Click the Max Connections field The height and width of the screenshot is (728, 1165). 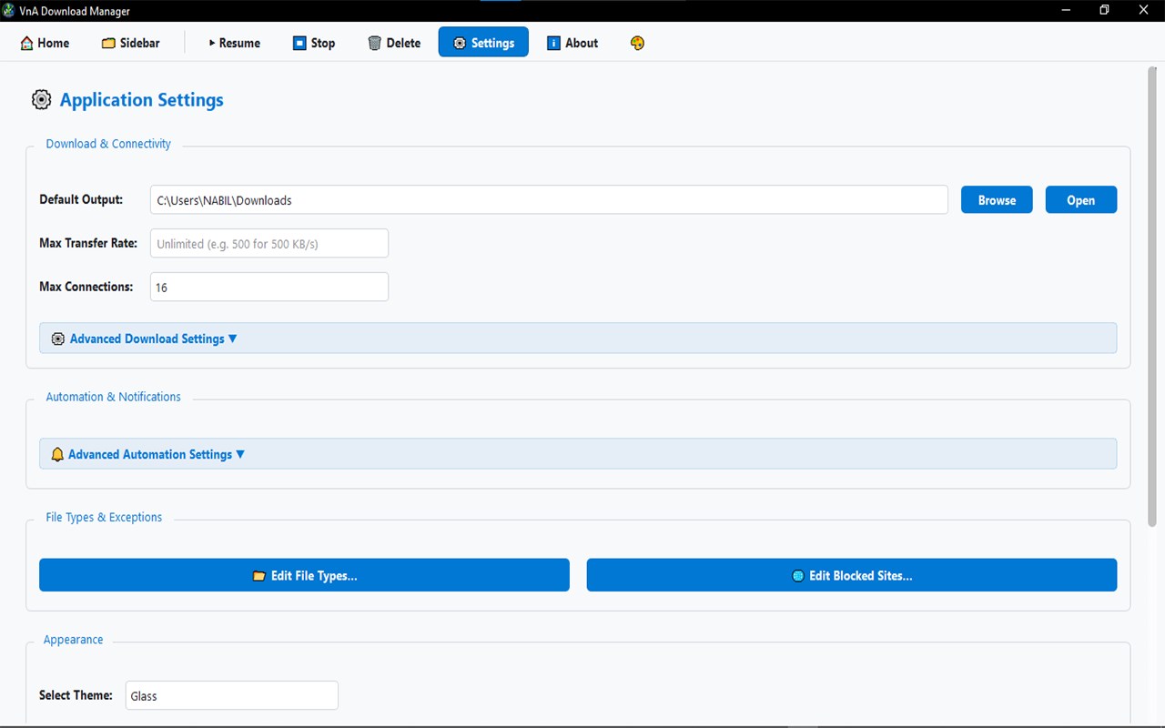pos(269,287)
